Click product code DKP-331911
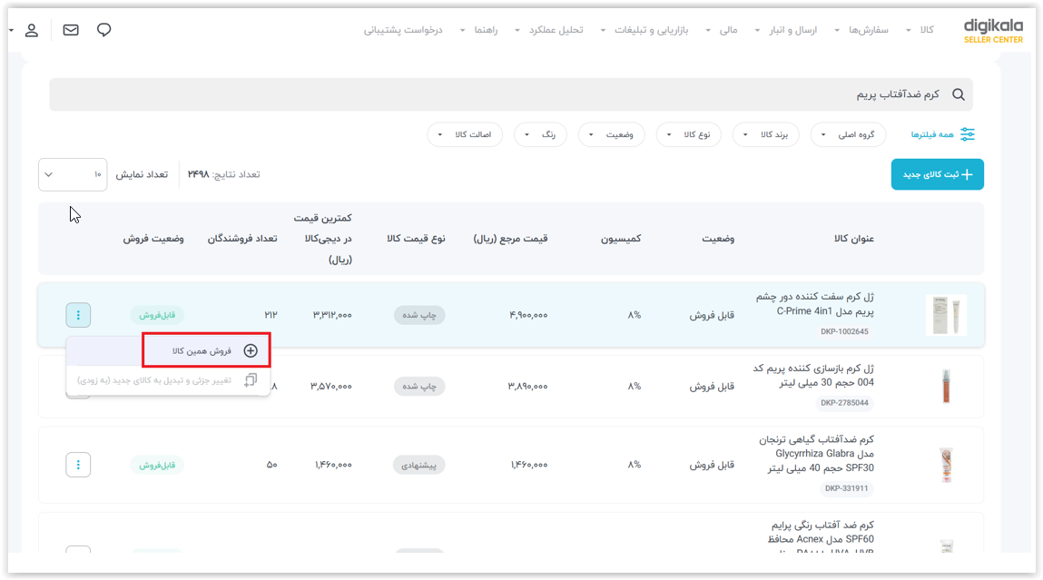Screen dimensions: 1043x580 tap(846, 488)
